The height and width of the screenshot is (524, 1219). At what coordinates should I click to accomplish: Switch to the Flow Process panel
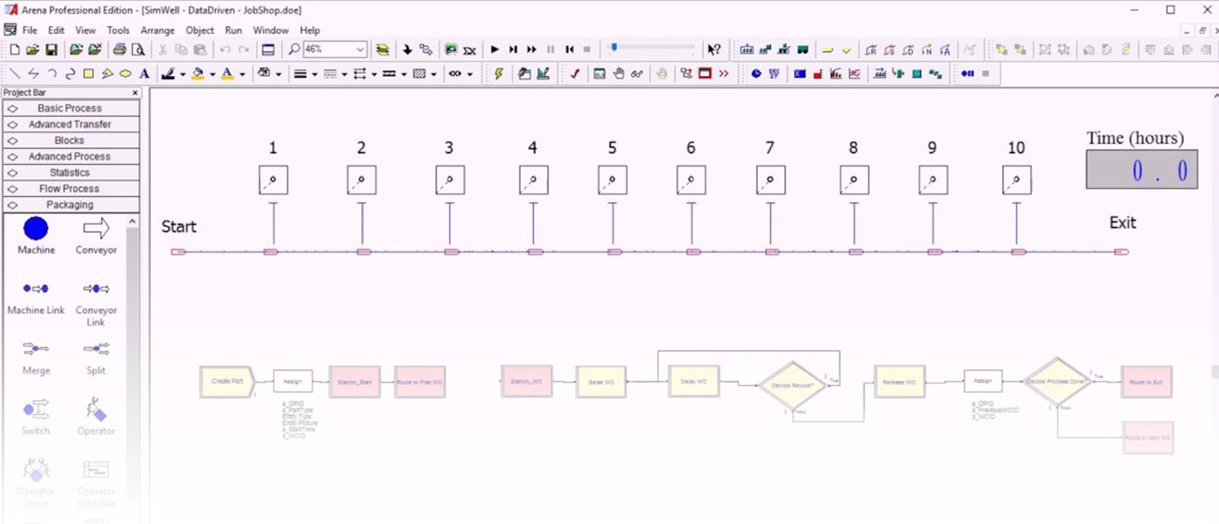click(70, 189)
